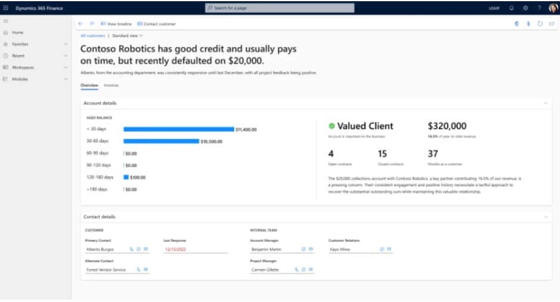Click the Carmen Gilette project manager name

click(x=265, y=269)
